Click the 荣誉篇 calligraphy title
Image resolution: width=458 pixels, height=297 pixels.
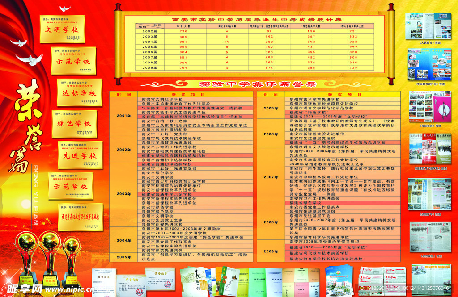27,125
